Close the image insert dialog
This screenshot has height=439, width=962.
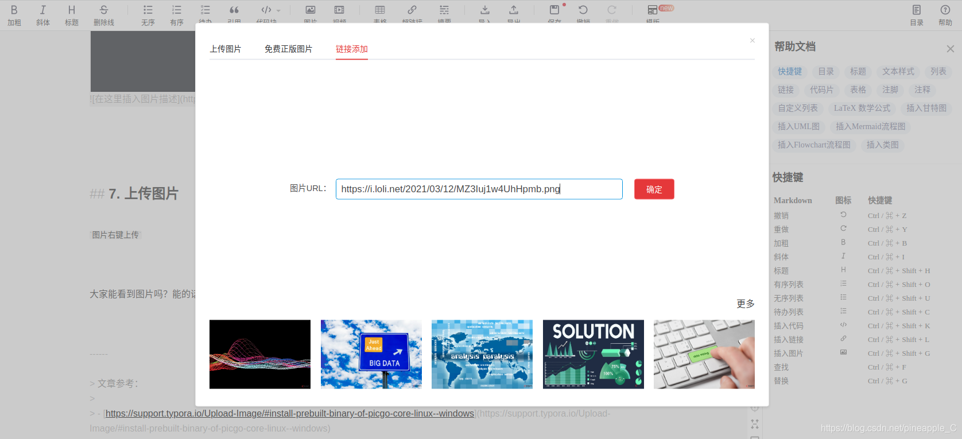[752, 40]
